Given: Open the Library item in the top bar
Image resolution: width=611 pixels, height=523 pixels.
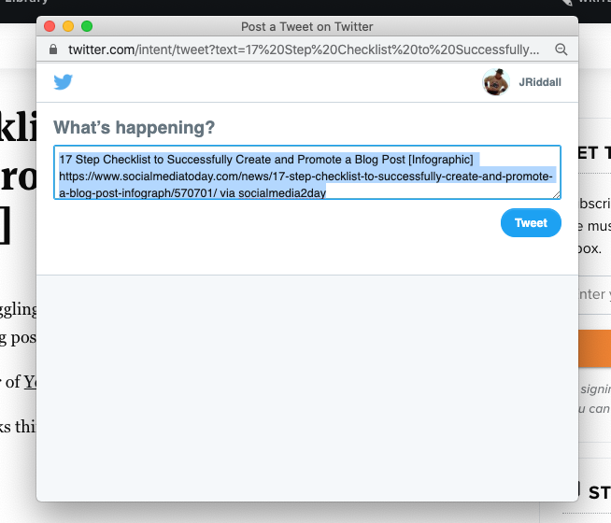Looking at the screenshot, I should tap(28, 5).
